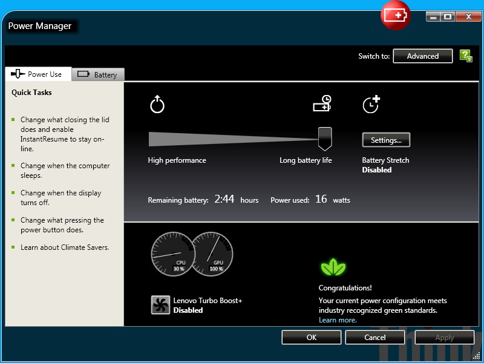Viewport: 484px width, 363px height.
Task: Open help via the green question-mark icon
Action: click(x=465, y=56)
